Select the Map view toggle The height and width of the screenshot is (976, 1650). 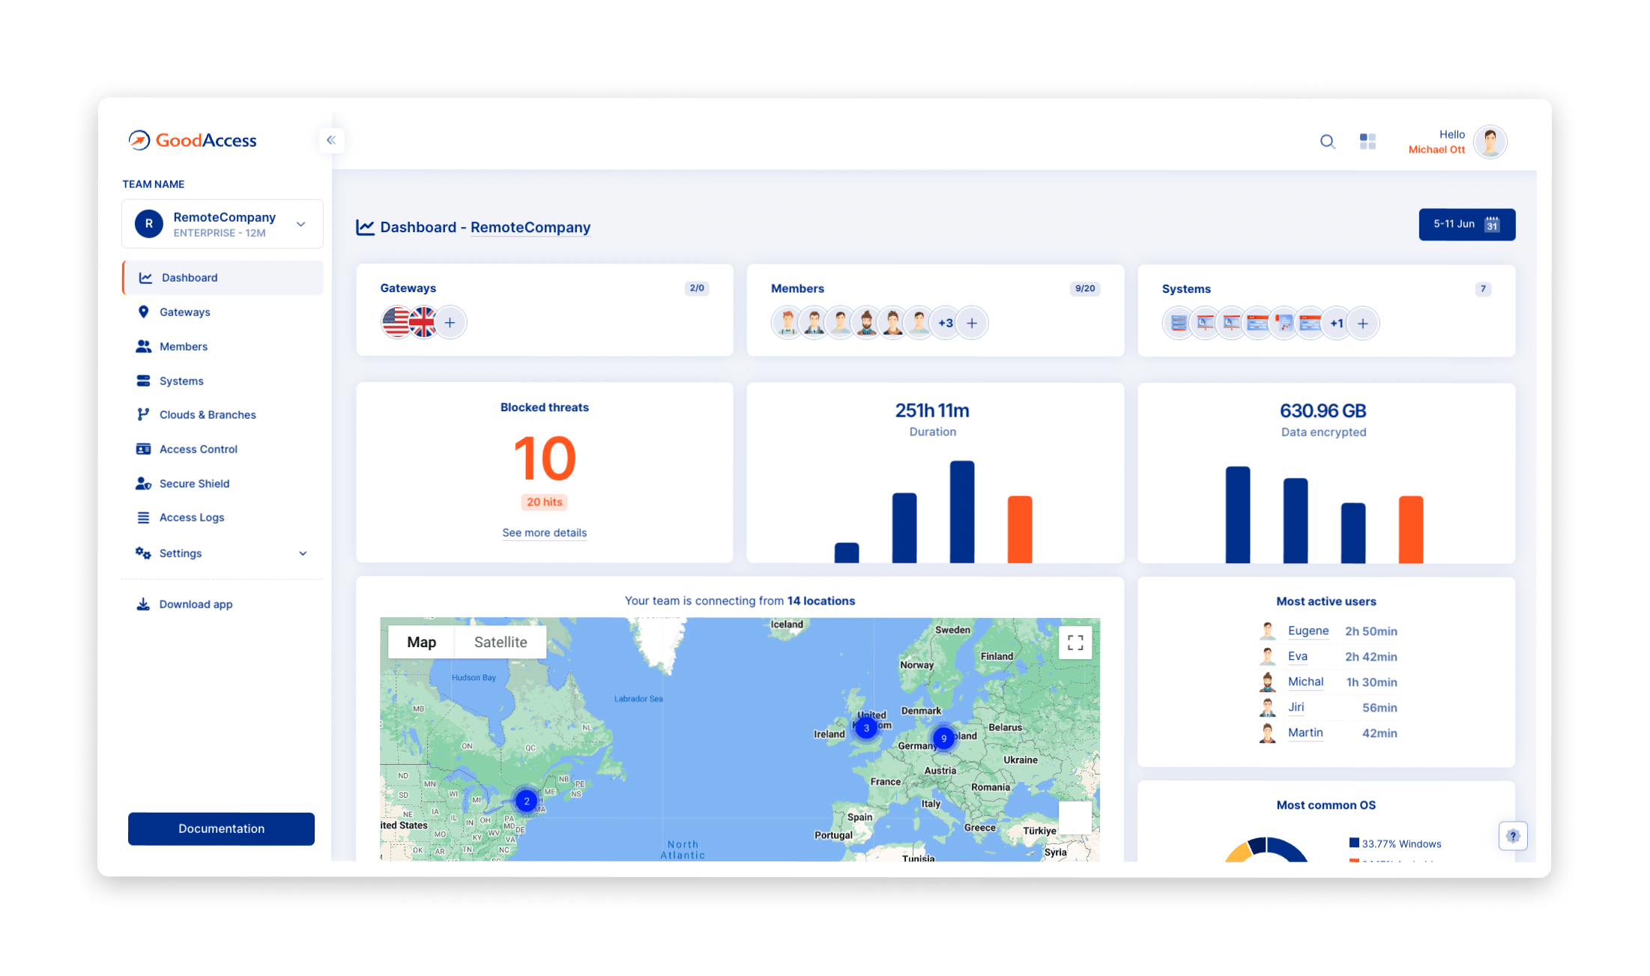[421, 642]
